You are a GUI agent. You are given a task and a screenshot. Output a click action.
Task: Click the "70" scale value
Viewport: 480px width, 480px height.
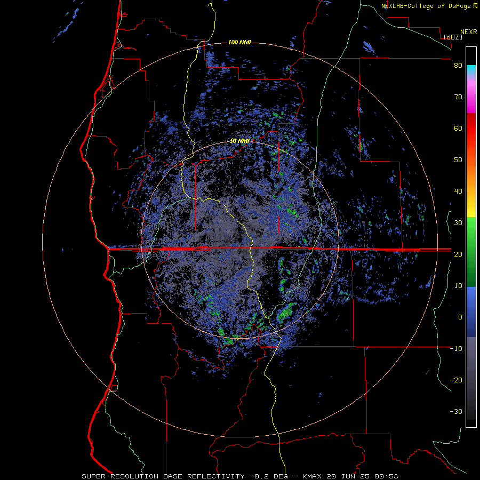point(458,97)
